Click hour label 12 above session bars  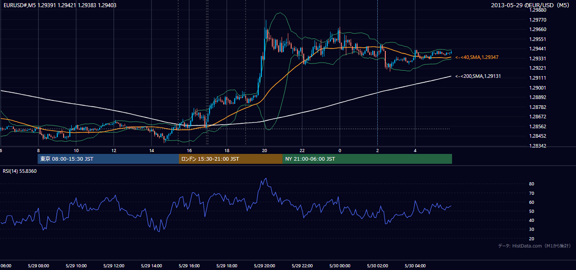114,150
